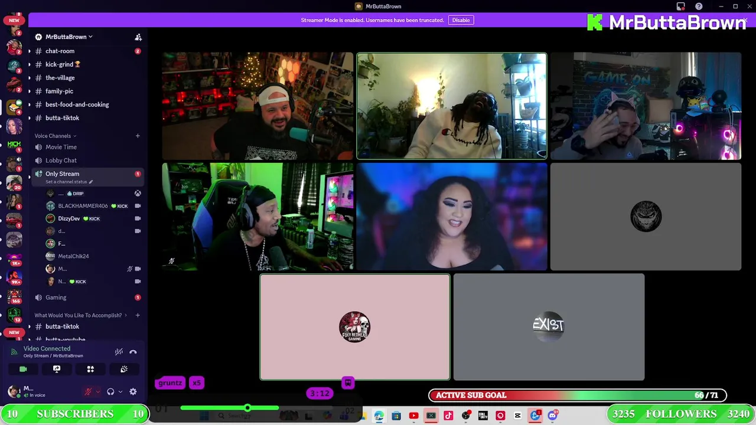Expand What Would You Like To Accomplish category

click(x=80, y=315)
